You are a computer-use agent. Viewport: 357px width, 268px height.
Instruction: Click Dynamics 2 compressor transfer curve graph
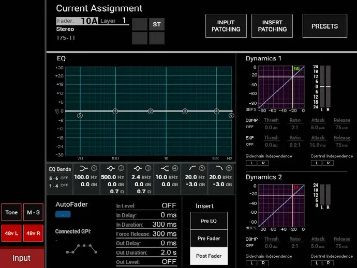click(281, 206)
